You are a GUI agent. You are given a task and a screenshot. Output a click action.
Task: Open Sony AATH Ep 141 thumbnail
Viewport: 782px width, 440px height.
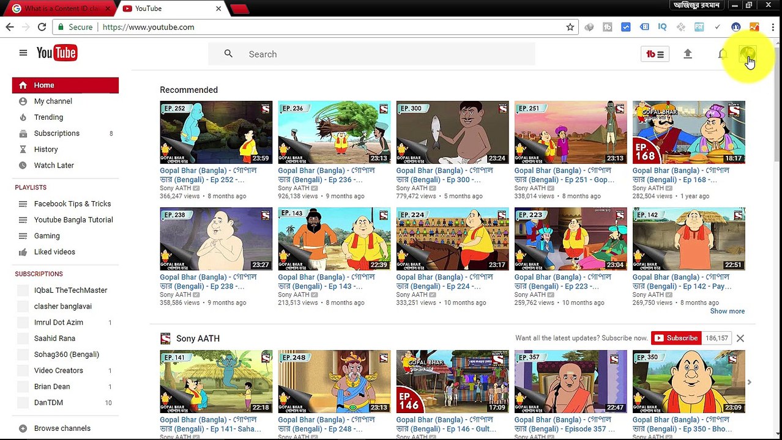(216, 382)
